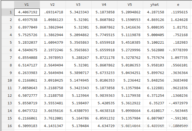Click cell with value 1.6094379
The image size is (192, 131).
[53, 42]
